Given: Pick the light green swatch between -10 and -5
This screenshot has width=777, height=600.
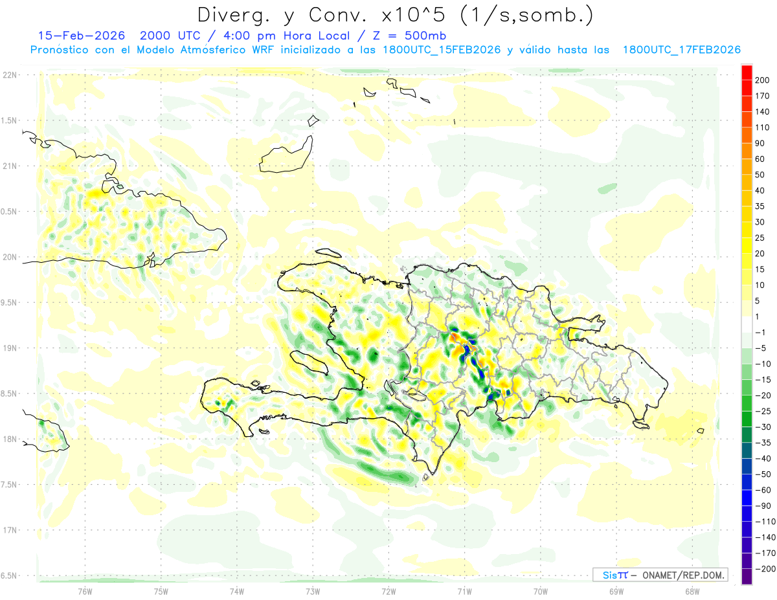Looking at the screenshot, I should coord(747,356).
